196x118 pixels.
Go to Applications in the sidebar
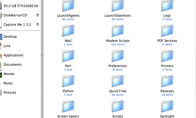[13, 55]
